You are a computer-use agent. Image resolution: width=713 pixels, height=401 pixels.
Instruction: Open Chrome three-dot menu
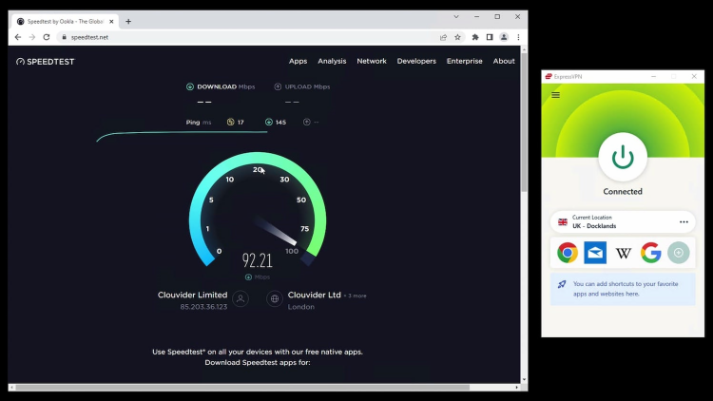(518, 37)
